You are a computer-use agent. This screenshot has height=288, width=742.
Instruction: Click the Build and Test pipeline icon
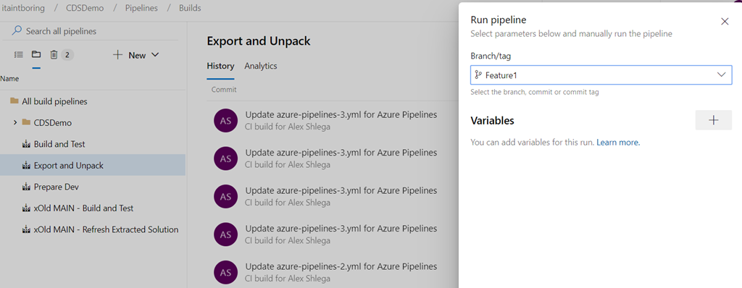[27, 144]
